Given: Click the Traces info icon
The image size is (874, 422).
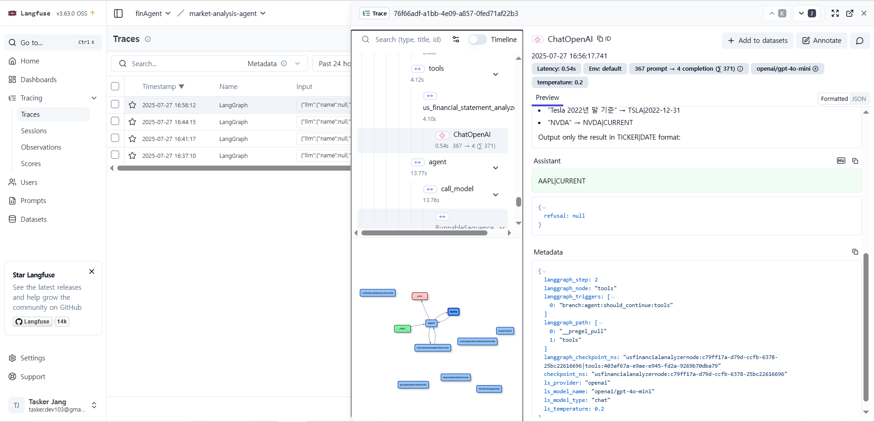Looking at the screenshot, I should tap(148, 39).
